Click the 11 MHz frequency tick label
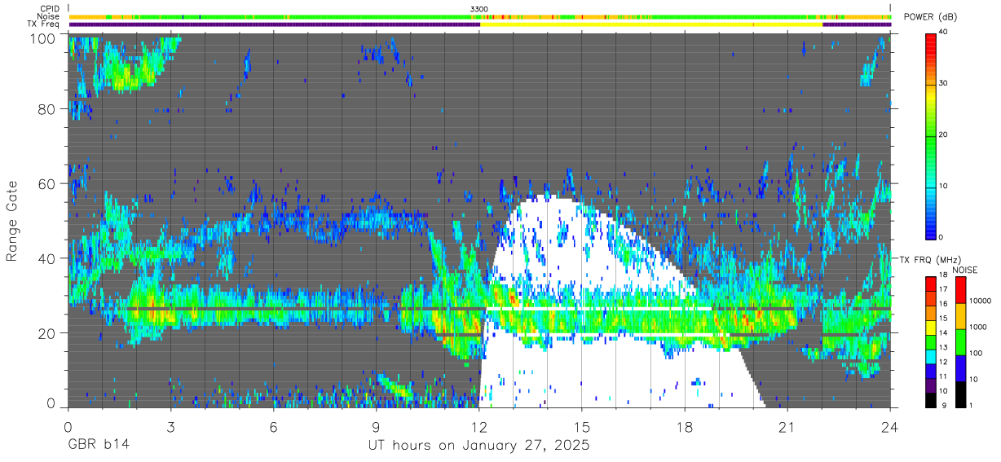 945,376
